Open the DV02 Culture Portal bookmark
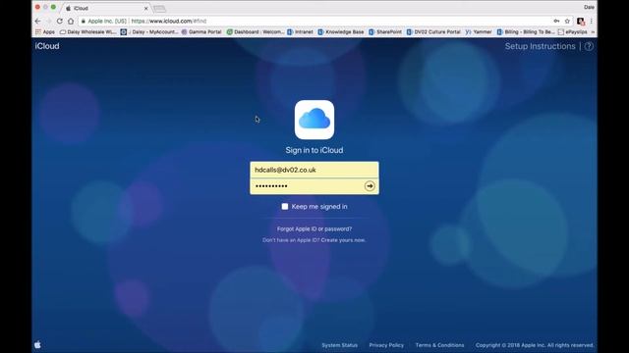This screenshot has width=629, height=353. [433, 32]
